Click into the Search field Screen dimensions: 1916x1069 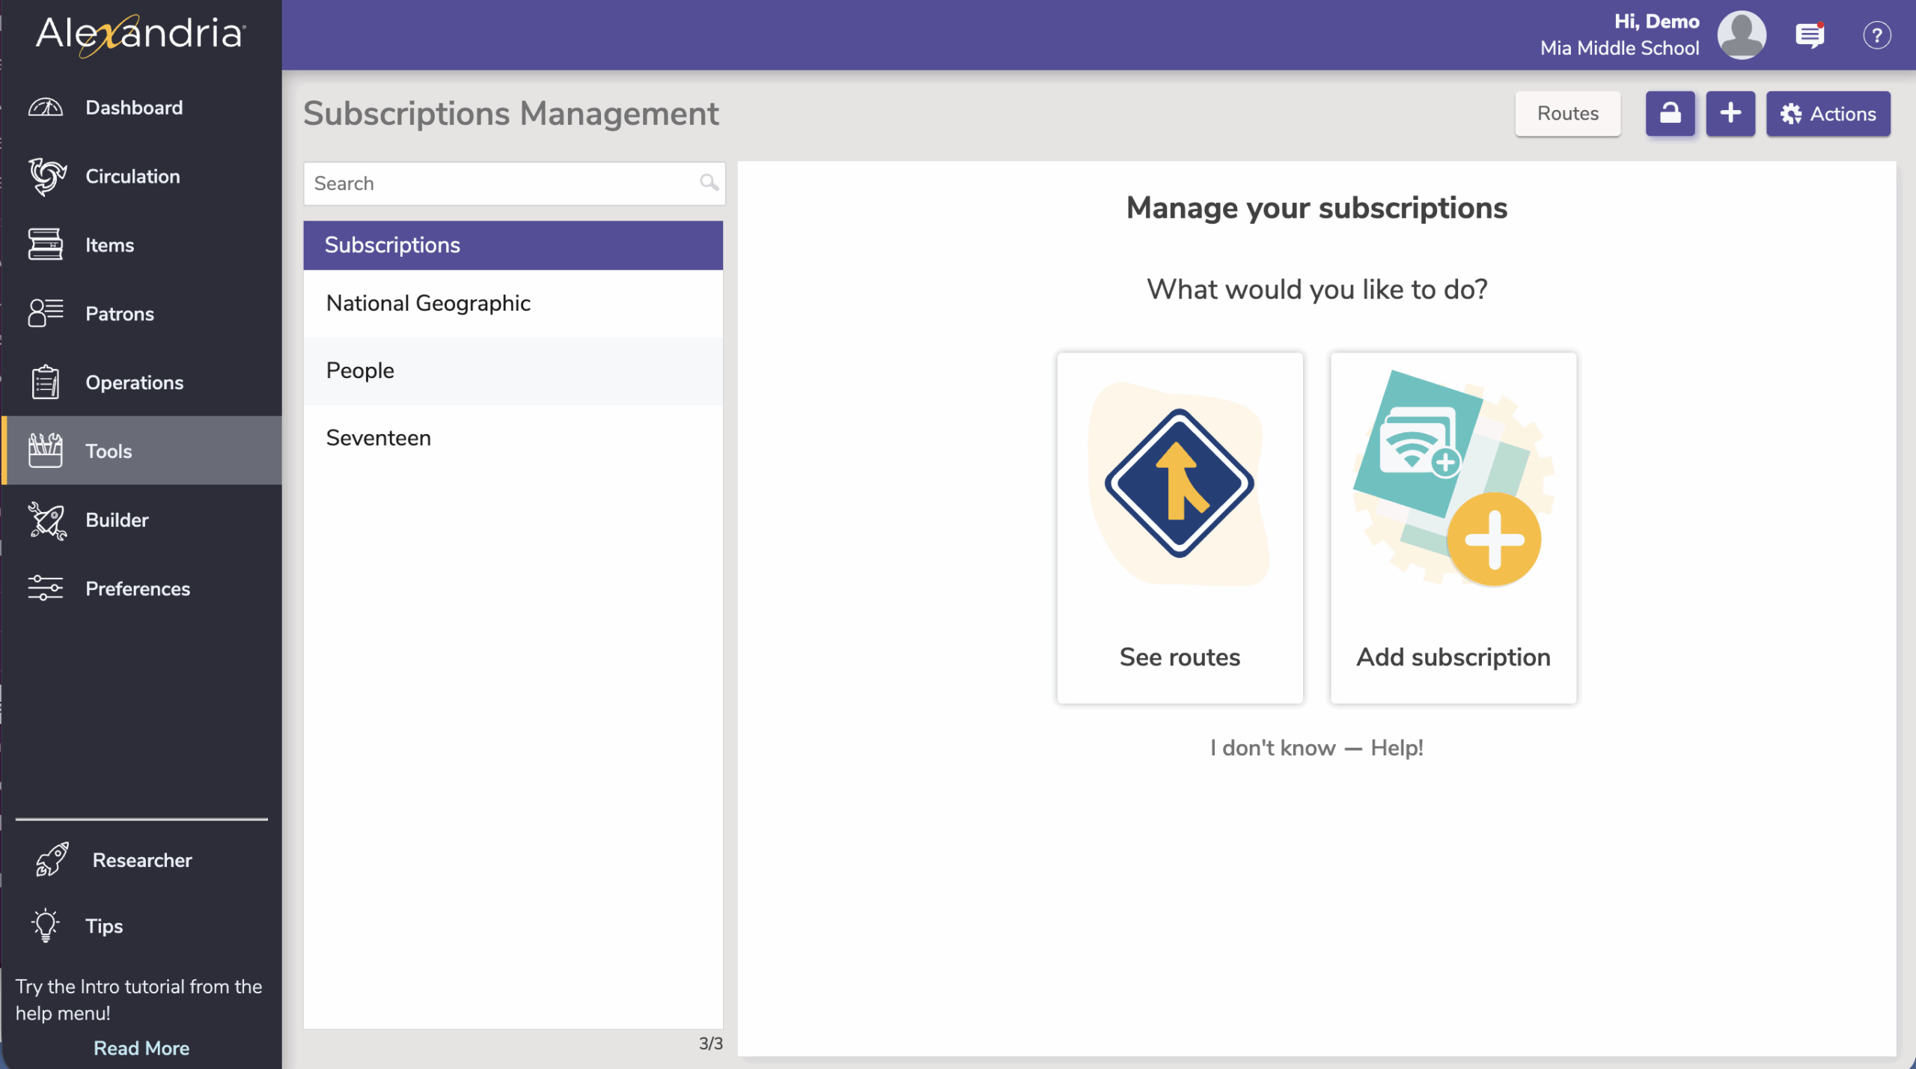click(x=501, y=183)
